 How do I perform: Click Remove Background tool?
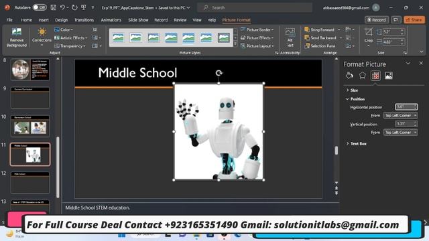tap(16, 37)
